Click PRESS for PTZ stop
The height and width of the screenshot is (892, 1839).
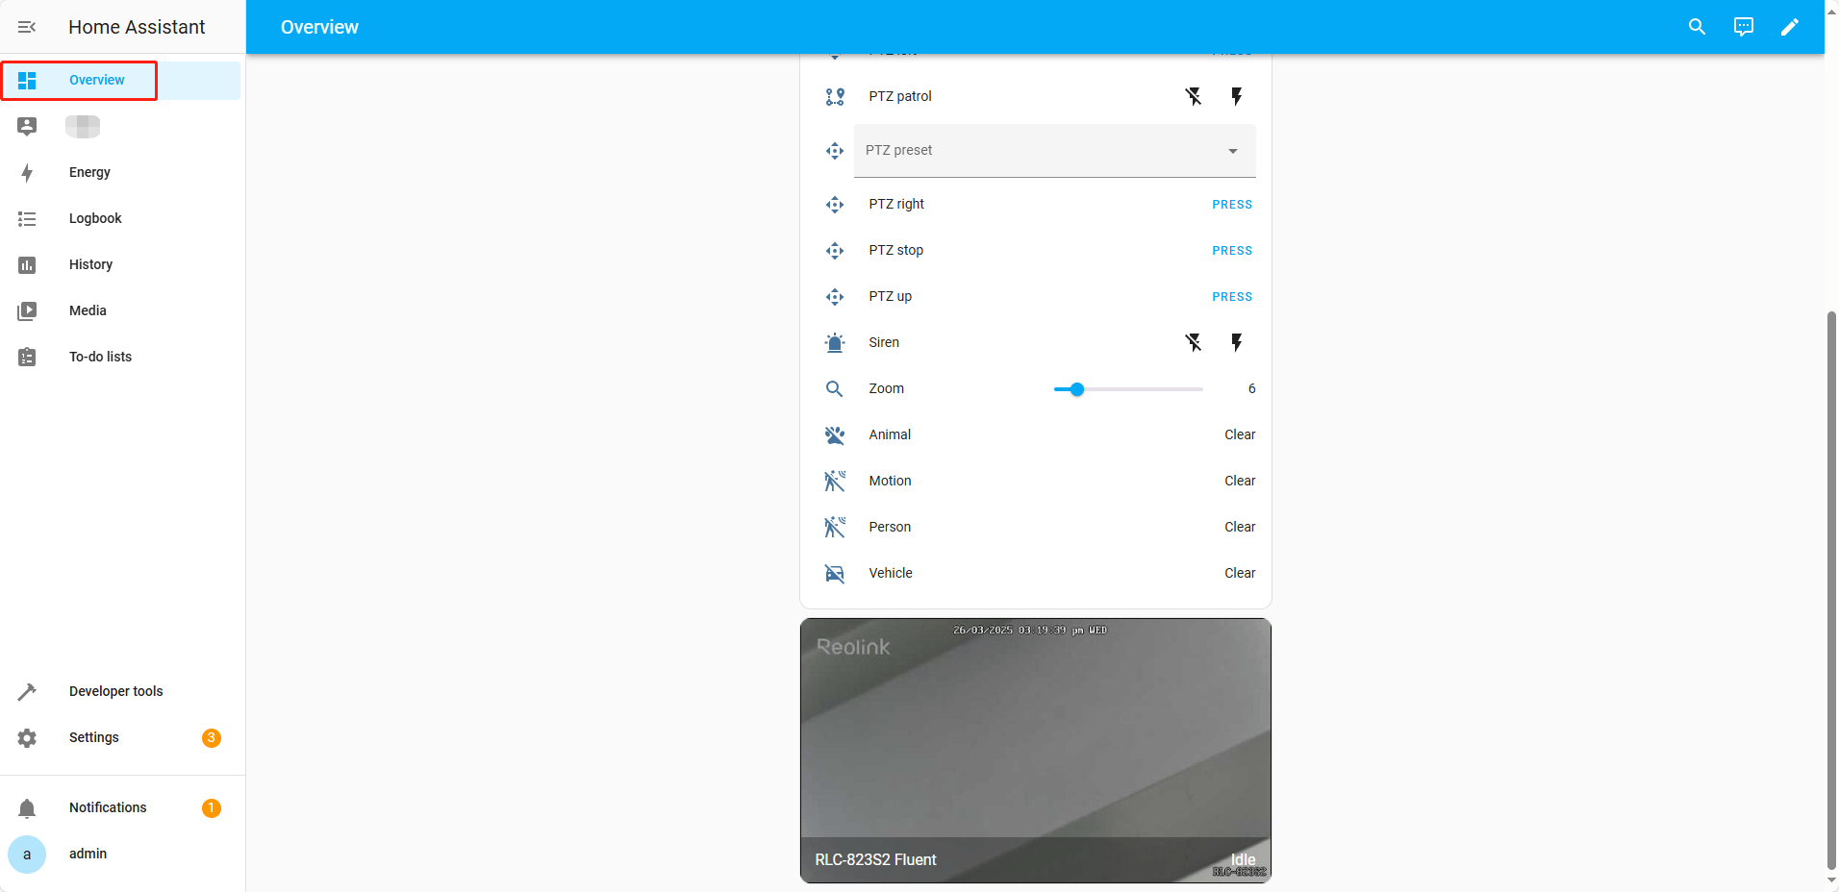(x=1232, y=251)
